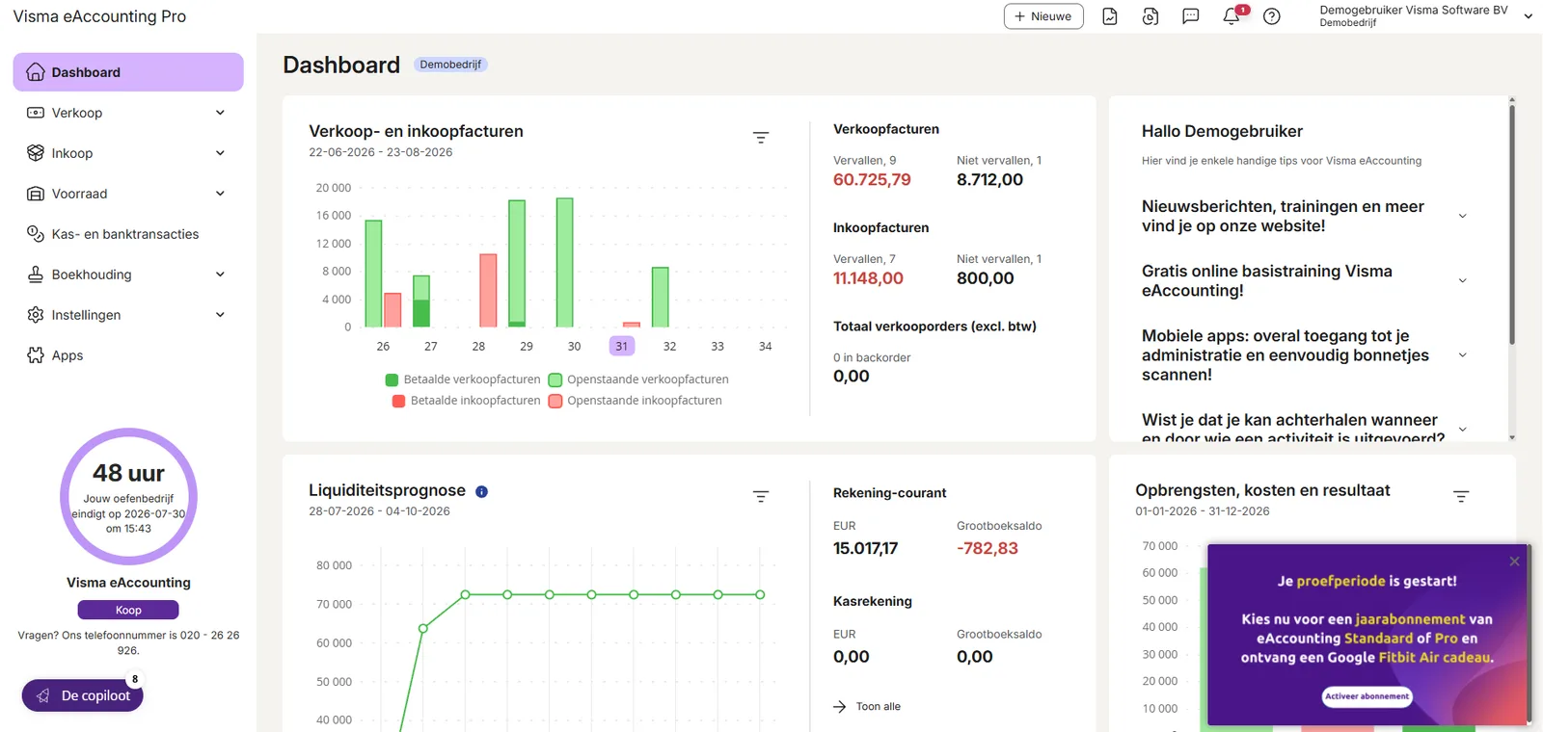Click Grootboeksaldo value -782,83
1543x732 pixels.
click(988, 548)
